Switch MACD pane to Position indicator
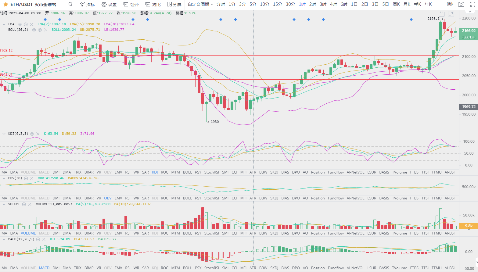 (x=318, y=268)
